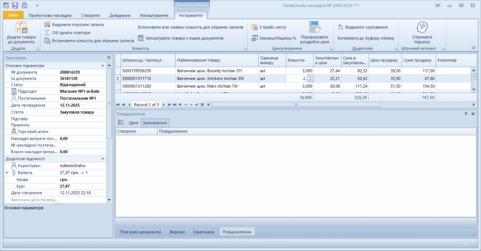Switch to the Довідники ribbon tab
Viewport: 481px width, 251px height.
pos(120,15)
